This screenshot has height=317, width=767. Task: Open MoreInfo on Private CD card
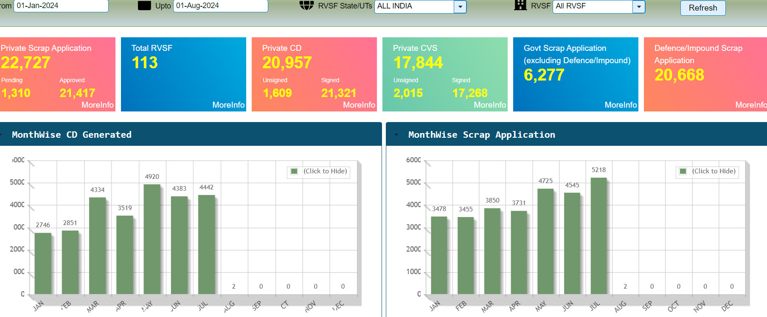359,105
